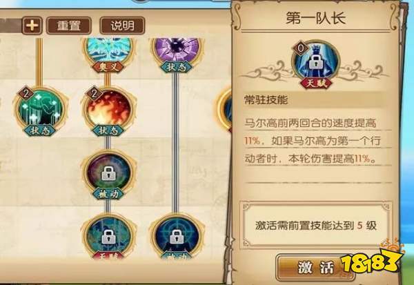Select the cyan ice 奥义 skill icon
The image size is (414, 285).
(108, 50)
